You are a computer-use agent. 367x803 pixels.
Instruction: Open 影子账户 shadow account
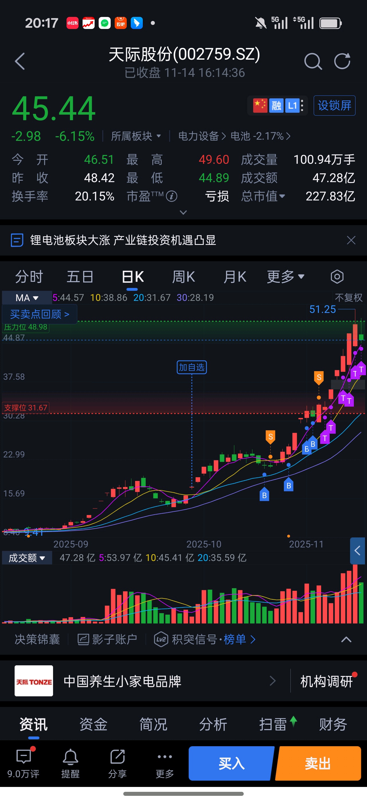[108, 640]
